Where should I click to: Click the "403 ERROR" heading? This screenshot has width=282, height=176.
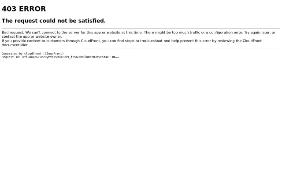coord(24,9)
